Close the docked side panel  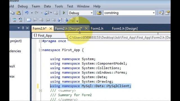click(x=27, y=28)
